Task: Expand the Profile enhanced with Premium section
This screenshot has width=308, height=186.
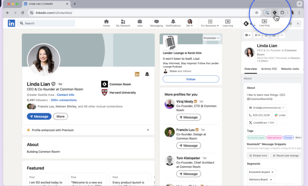Action: (148, 130)
